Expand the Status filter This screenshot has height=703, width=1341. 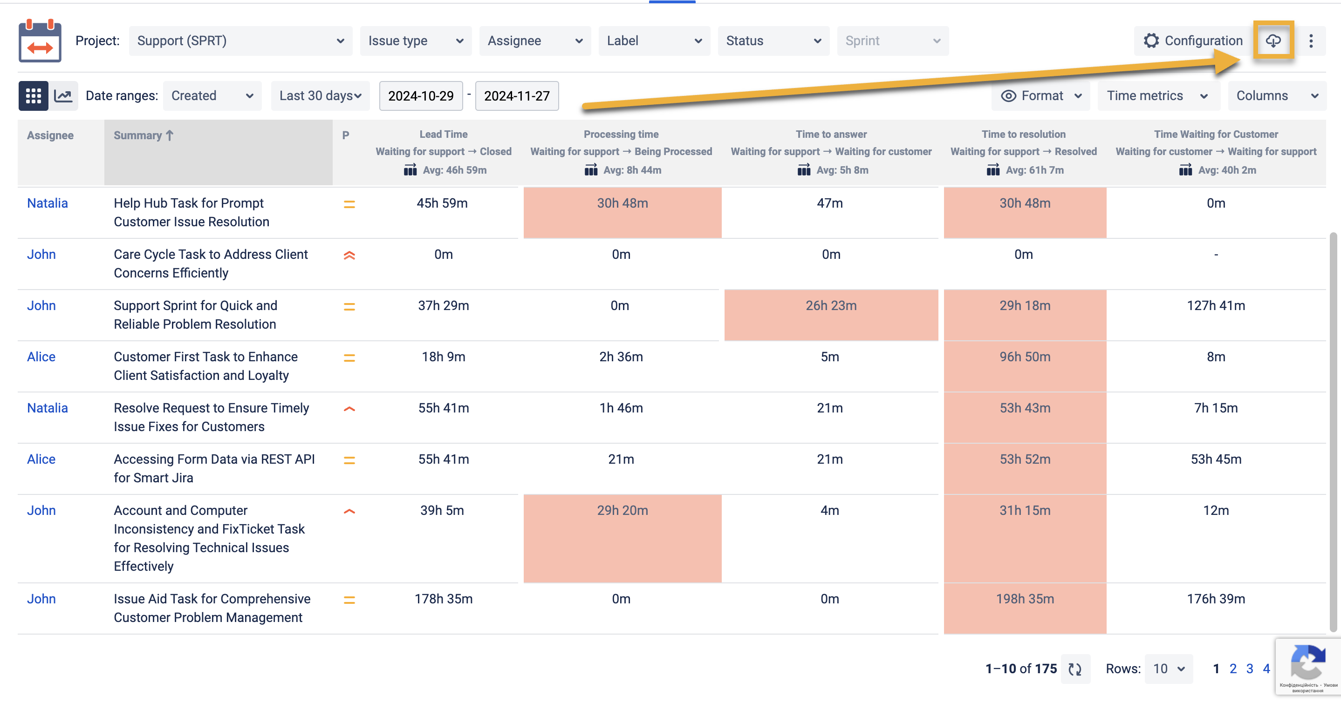[x=773, y=41]
